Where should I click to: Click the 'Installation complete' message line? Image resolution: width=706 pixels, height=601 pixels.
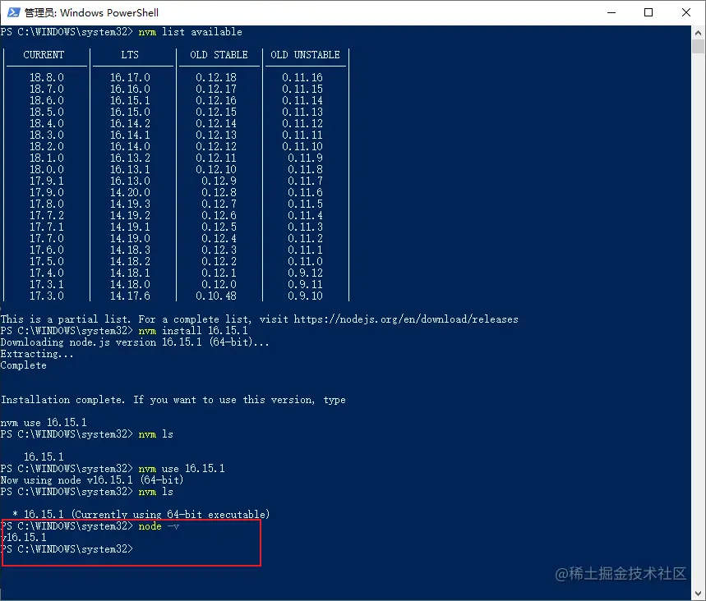click(x=173, y=400)
